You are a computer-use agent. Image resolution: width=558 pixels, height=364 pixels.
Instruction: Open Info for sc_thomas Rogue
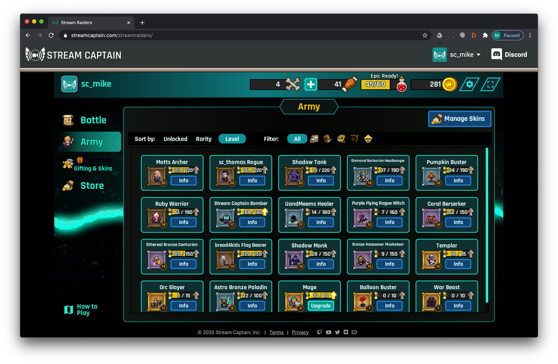(x=252, y=181)
